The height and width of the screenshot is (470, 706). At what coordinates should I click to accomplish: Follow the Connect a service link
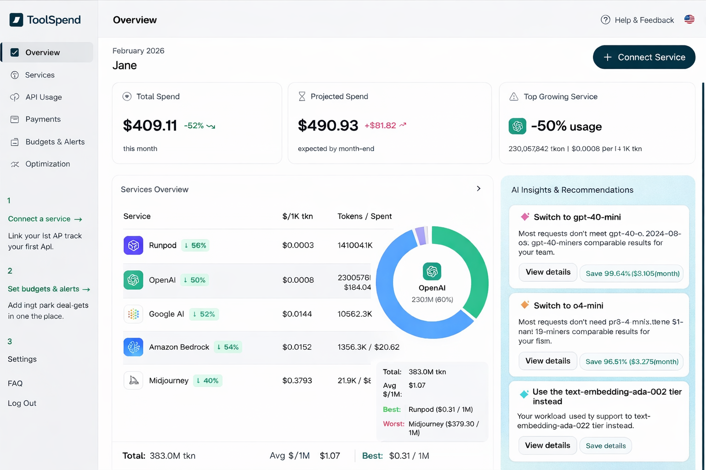pyautogui.click(x=45, y=219)
